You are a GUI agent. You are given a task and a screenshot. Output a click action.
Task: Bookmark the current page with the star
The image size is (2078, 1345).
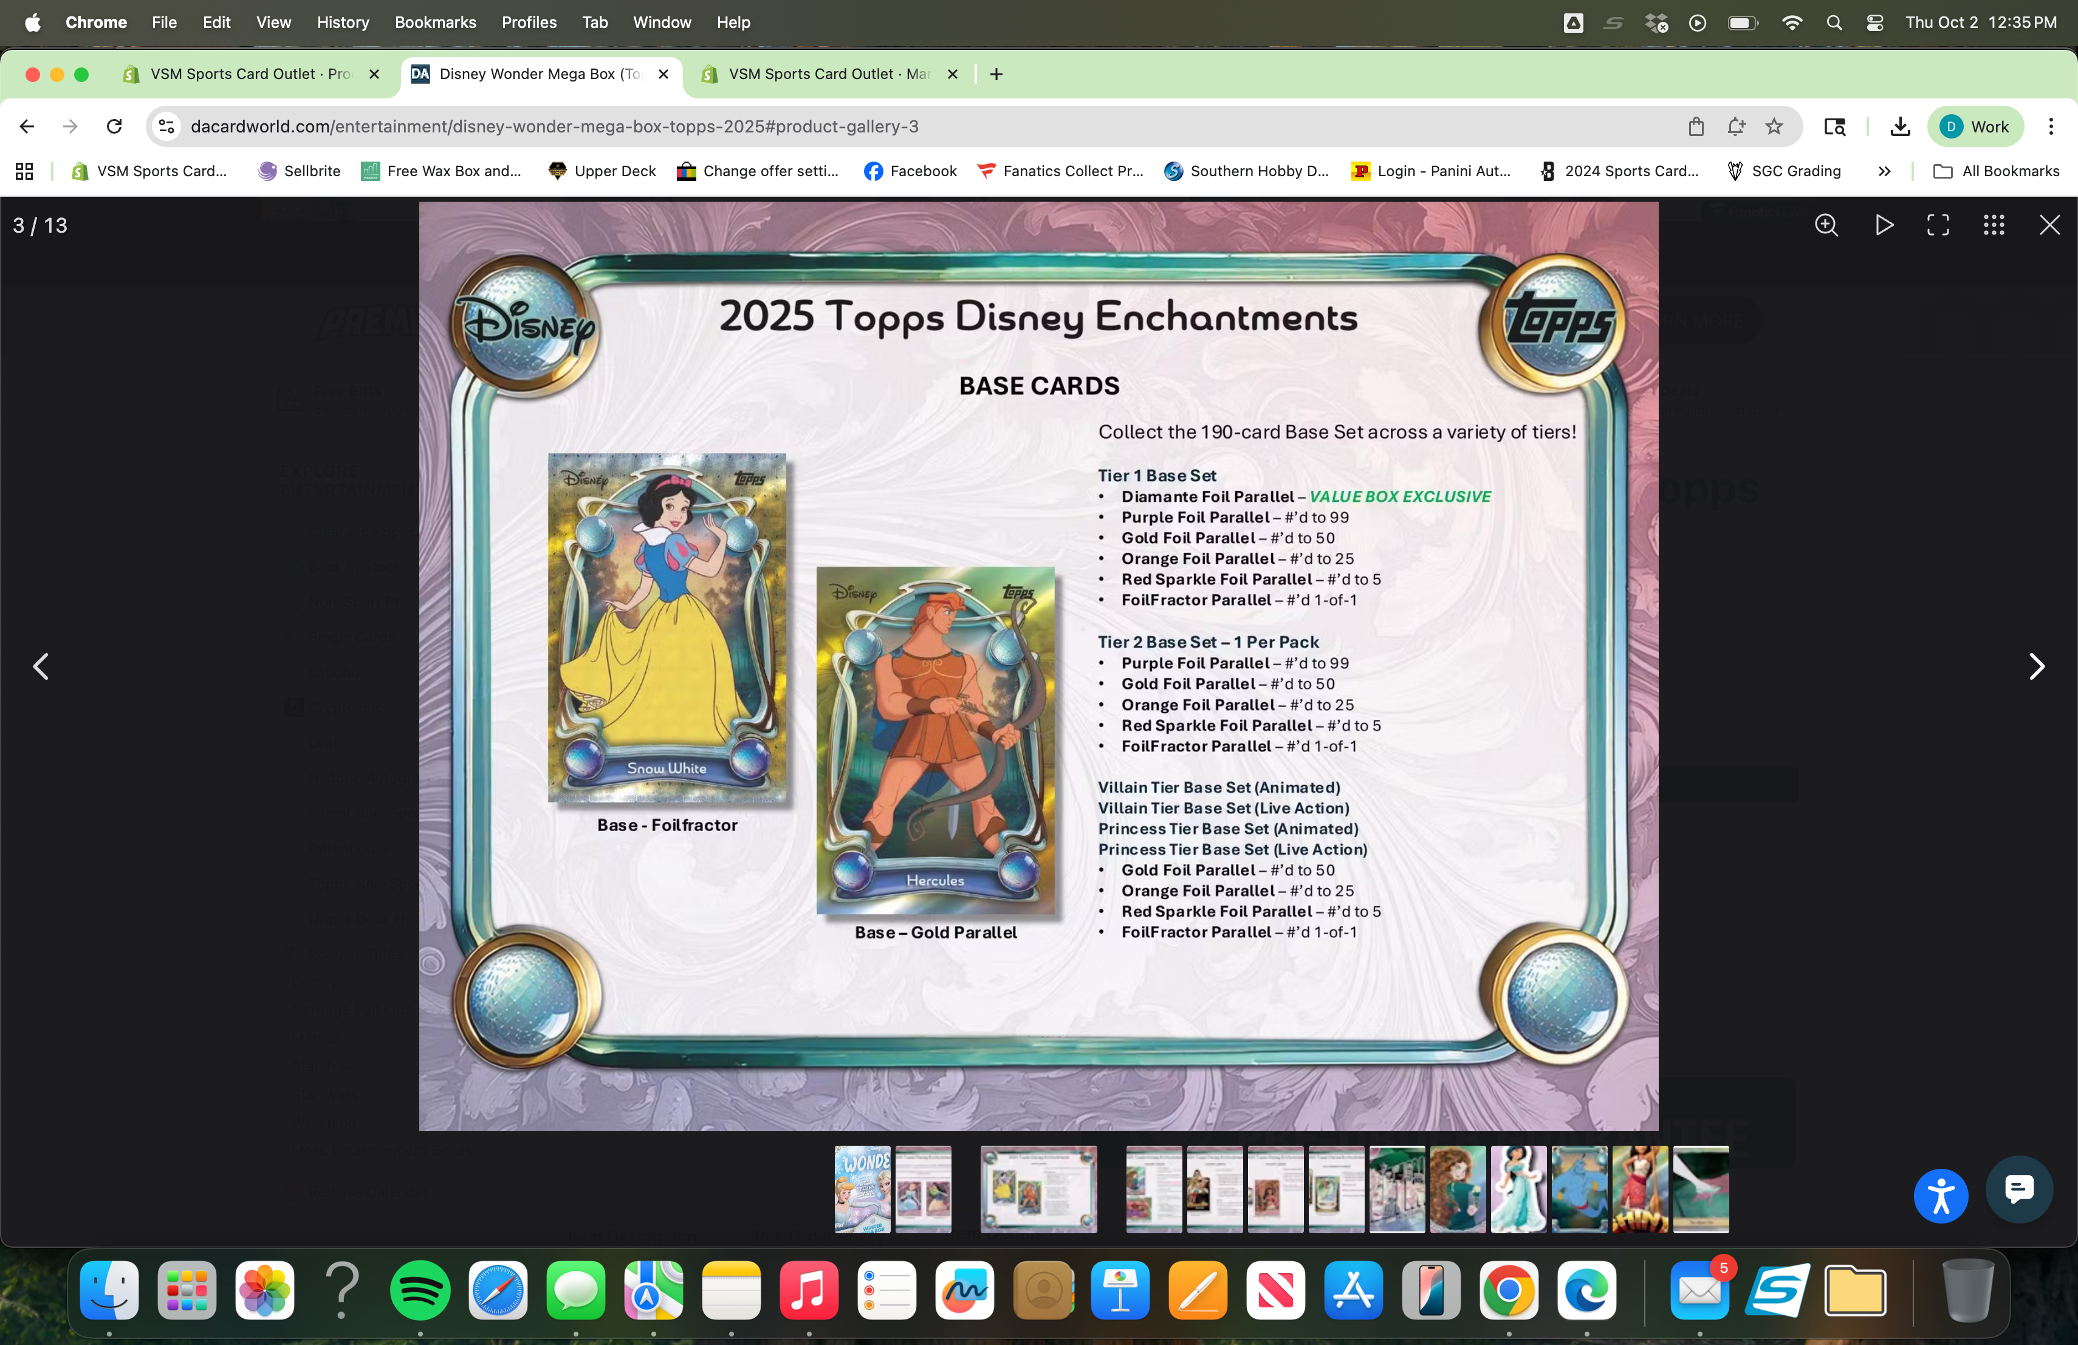coord(1775,126)
